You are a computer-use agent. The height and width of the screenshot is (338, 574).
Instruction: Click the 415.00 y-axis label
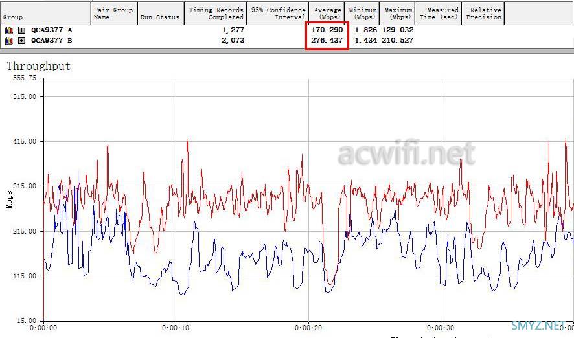(25, 142)
